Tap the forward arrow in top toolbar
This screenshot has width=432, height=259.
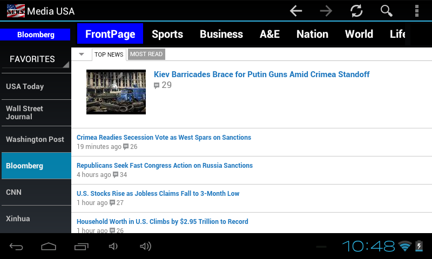326,11
